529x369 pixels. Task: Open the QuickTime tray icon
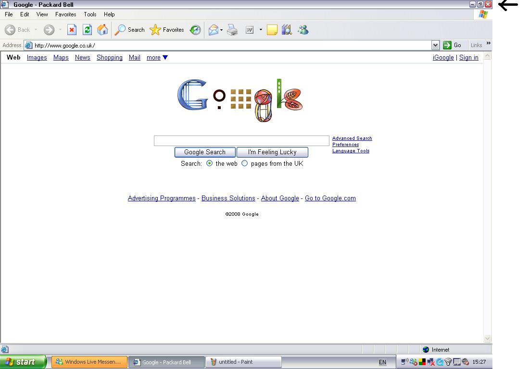tap(440, 362)
